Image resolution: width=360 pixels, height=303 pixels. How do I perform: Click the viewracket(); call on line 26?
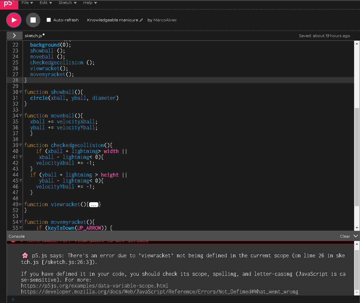point(49,69)
